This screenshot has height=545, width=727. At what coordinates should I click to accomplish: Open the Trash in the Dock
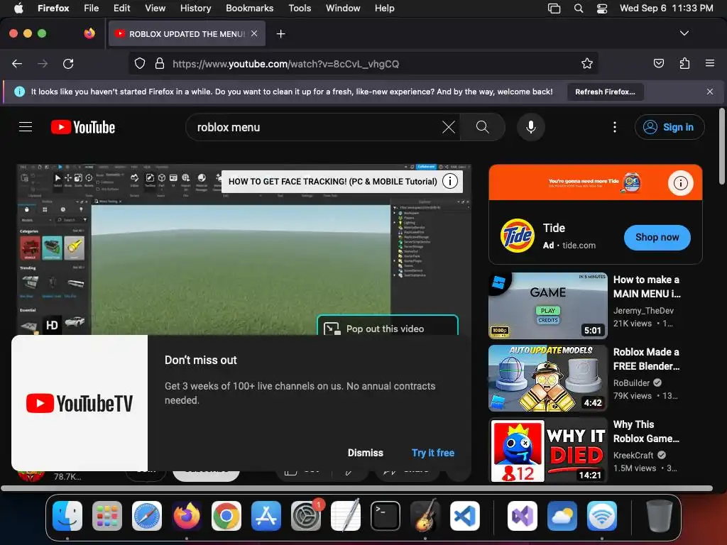[660, 516]
